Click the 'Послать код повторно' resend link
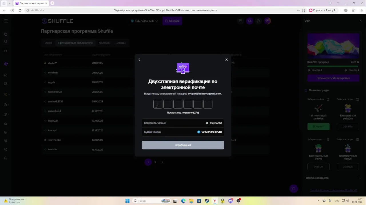This screenshot has height=205, width=366. (x=183, y=112)
